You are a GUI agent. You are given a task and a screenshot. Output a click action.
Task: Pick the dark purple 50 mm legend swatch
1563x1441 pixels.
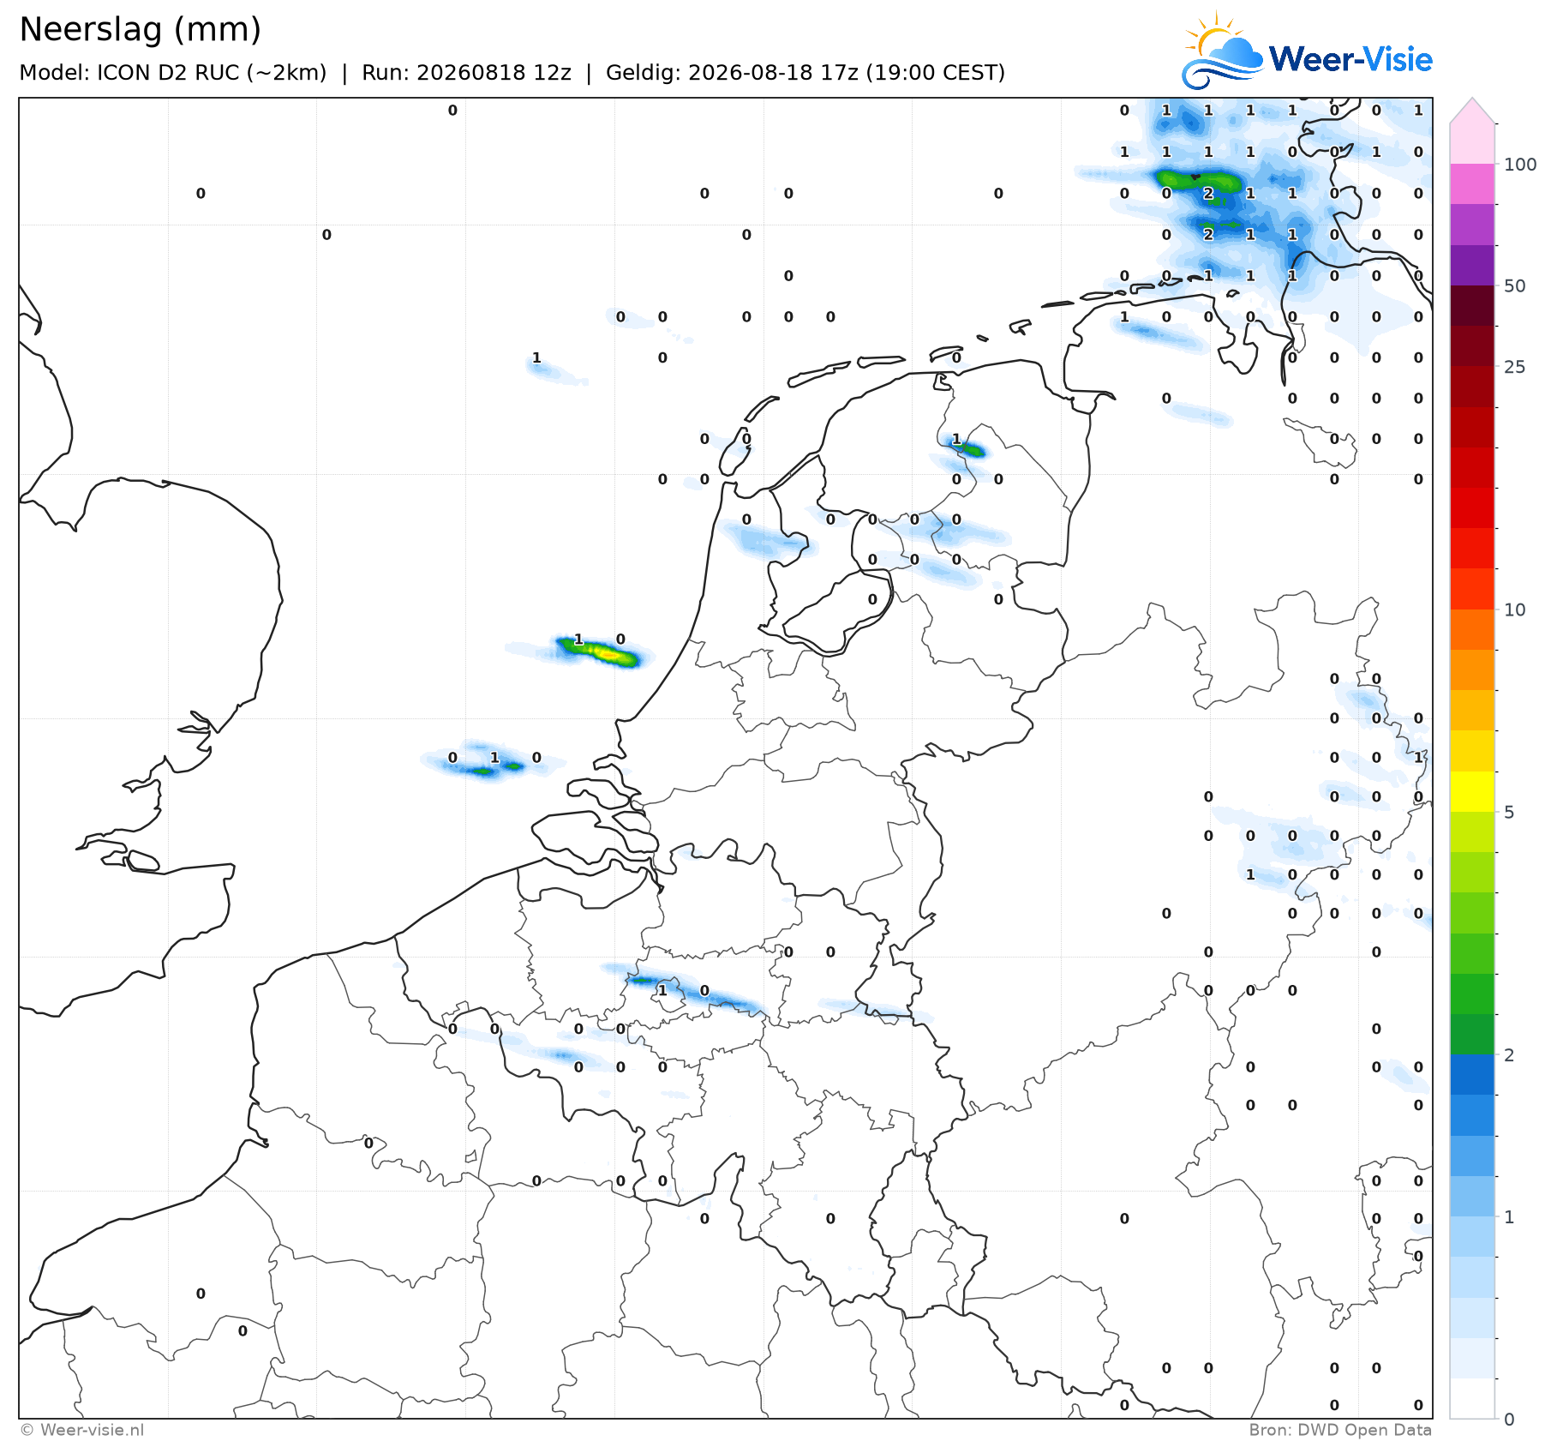(1472, 265)
